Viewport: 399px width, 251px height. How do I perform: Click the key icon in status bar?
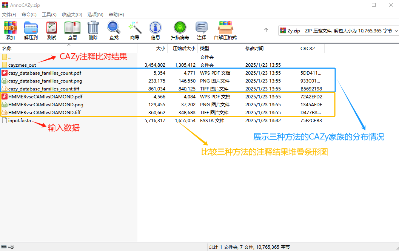coord(11,246)
